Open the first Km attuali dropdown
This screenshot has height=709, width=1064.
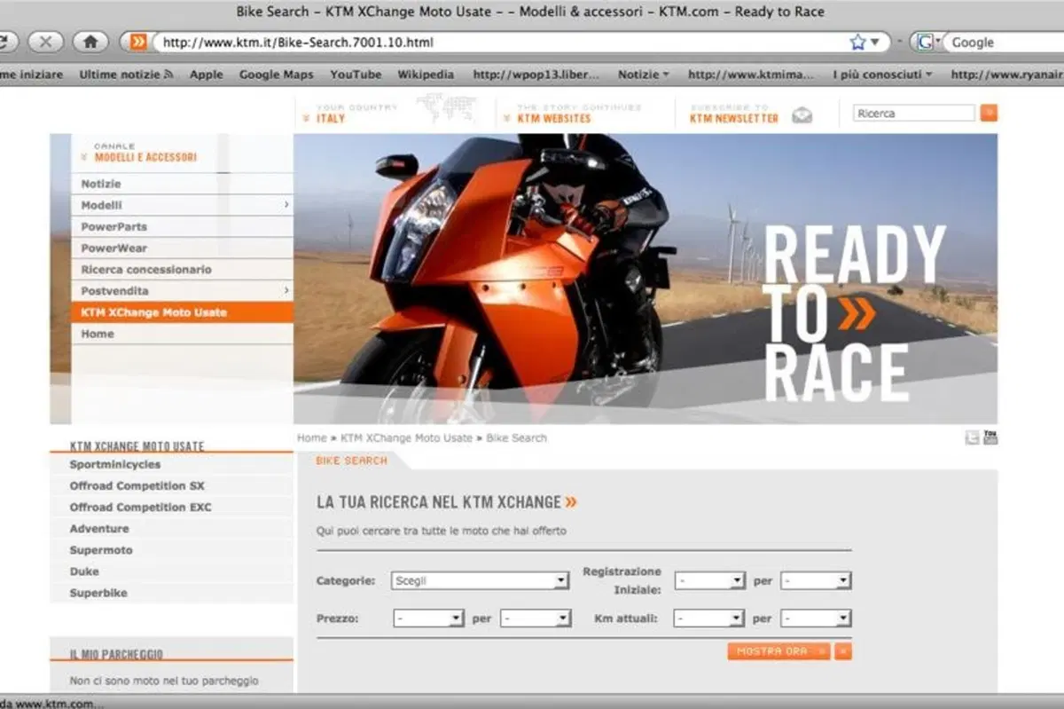[x=708, y=618]
